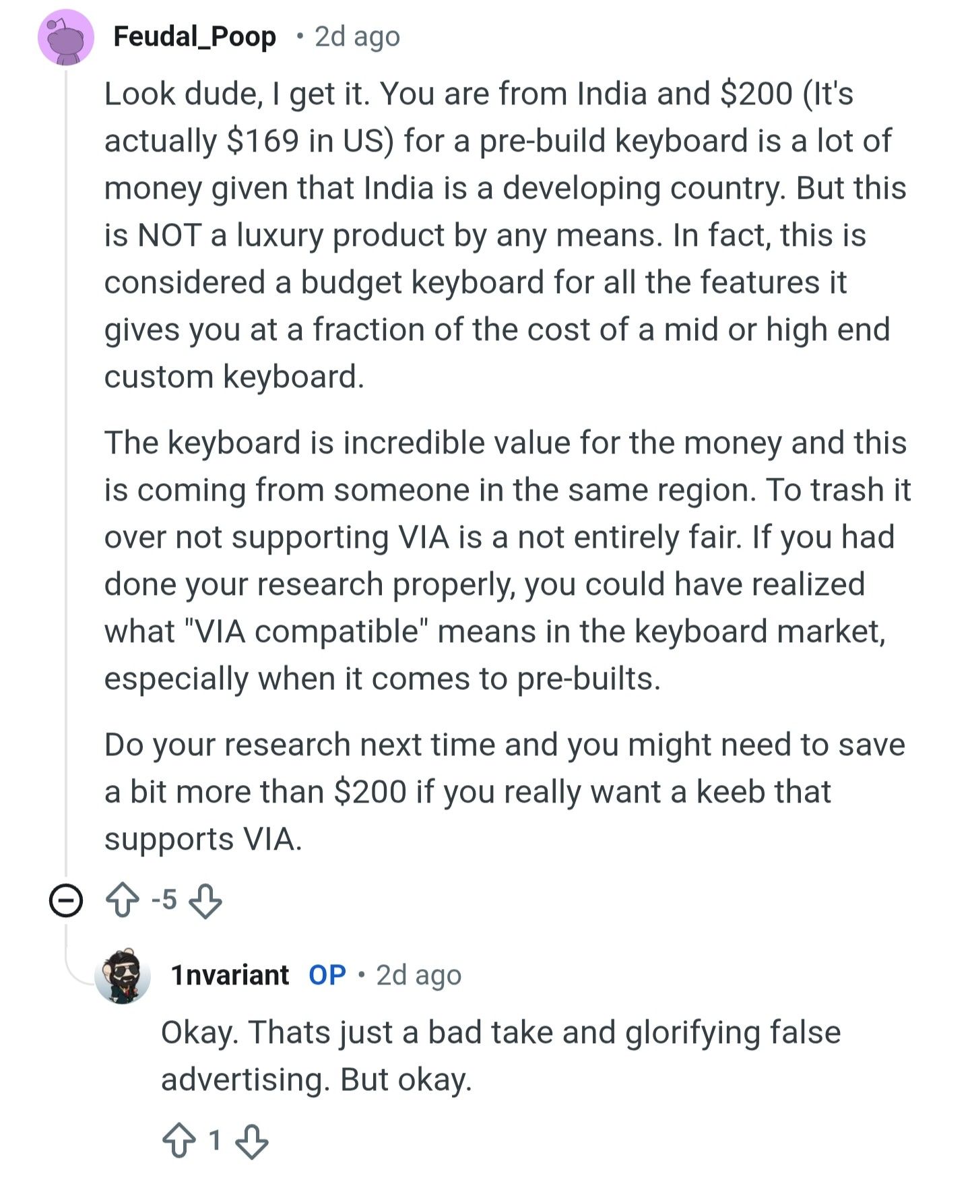This screenshot has width=970, height=1184.
Task: Visit the Feudal_Poop username profile
Action: pyautogui.click(x=194, y=36)
